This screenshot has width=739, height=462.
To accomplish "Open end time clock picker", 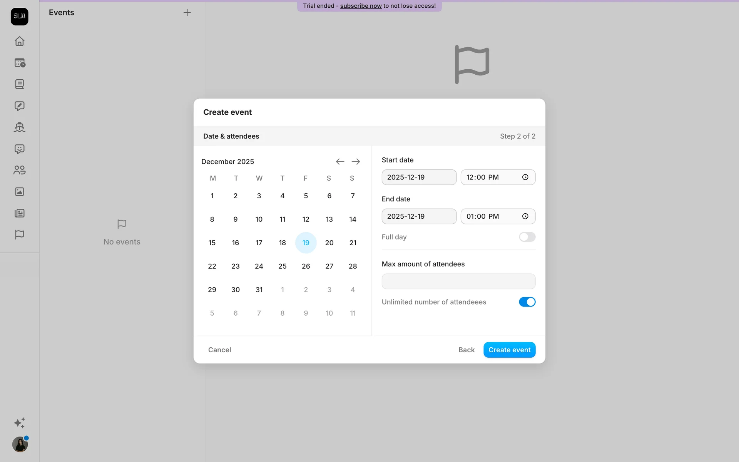I will click(525, 216).
